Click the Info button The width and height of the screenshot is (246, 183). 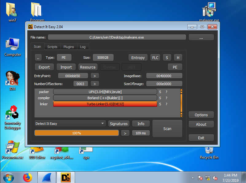pos(141,124)
